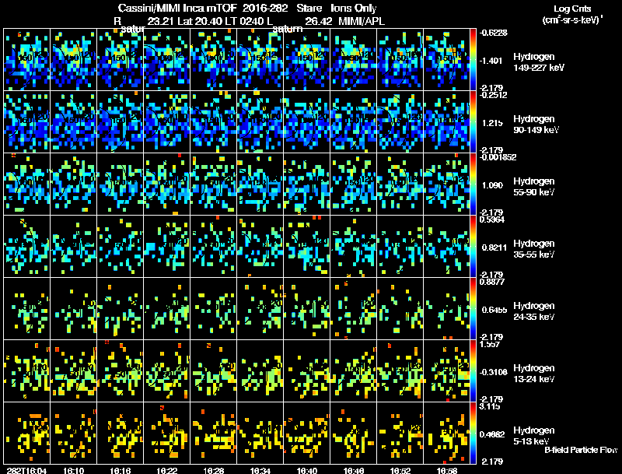622x474 pixels.
Task: Select the Hydrogen 5-13 keV panel at 16:58
Action: click(446, 433)
